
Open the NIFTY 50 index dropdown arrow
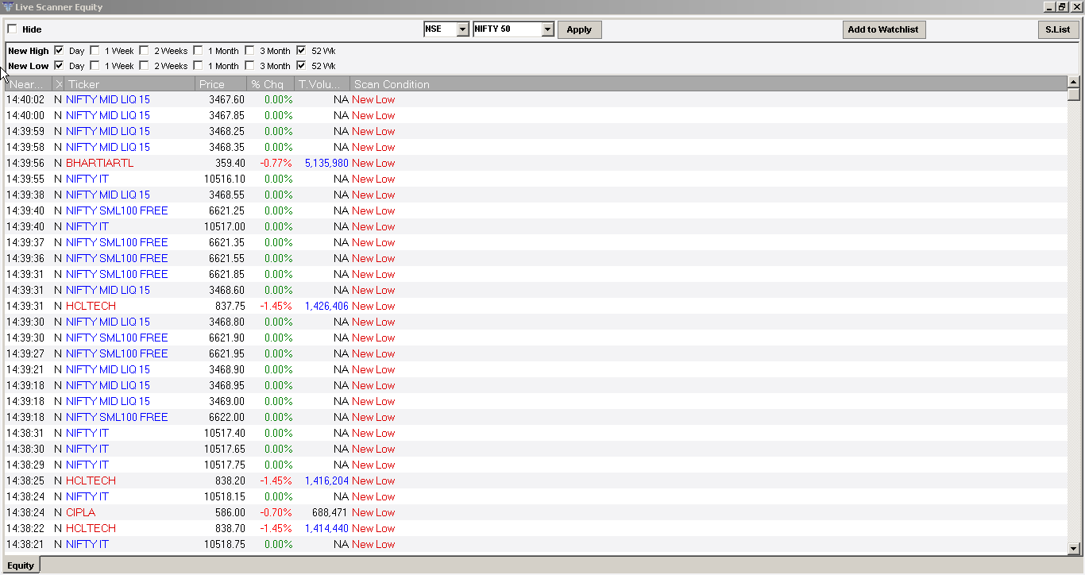coord(548,29)
